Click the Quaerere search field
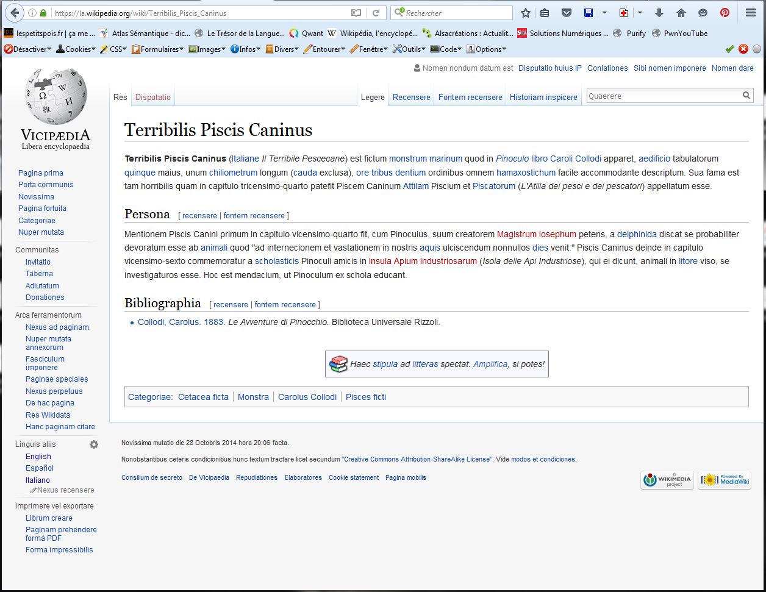The height and width of the screenshot is (592, 766). tap(663, 96)
